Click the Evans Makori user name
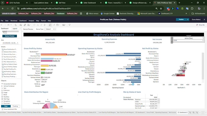207x116 pixels. click(x=196, y=19)
